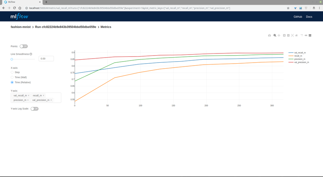The image size is (323, 177).
Task: Click the Metrics breadcrumb text
Action: pyautogui.click(x=106, y=27)
